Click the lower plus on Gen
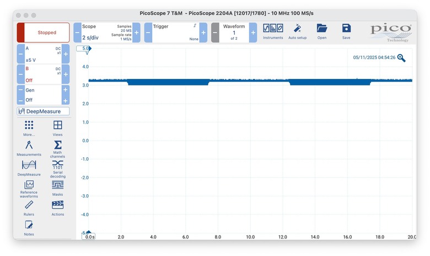The width and height of the screenshot is (430, 256). [x=65, y=100]
